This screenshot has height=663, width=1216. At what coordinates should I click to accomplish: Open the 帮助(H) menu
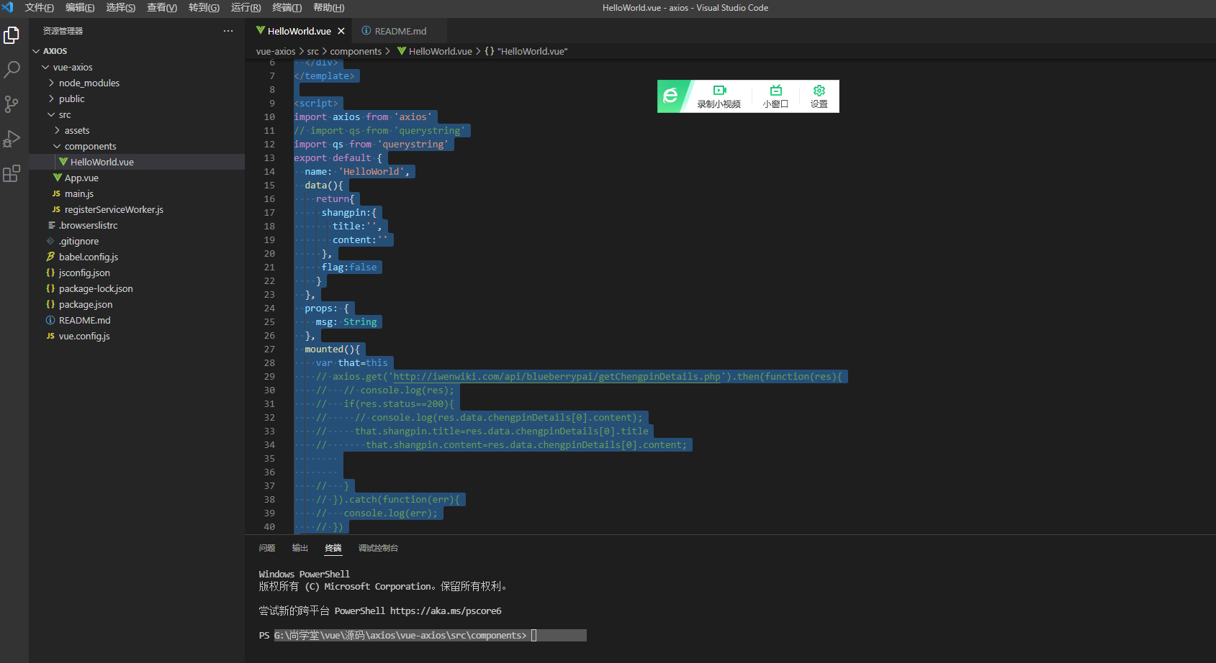coord(328,7)
